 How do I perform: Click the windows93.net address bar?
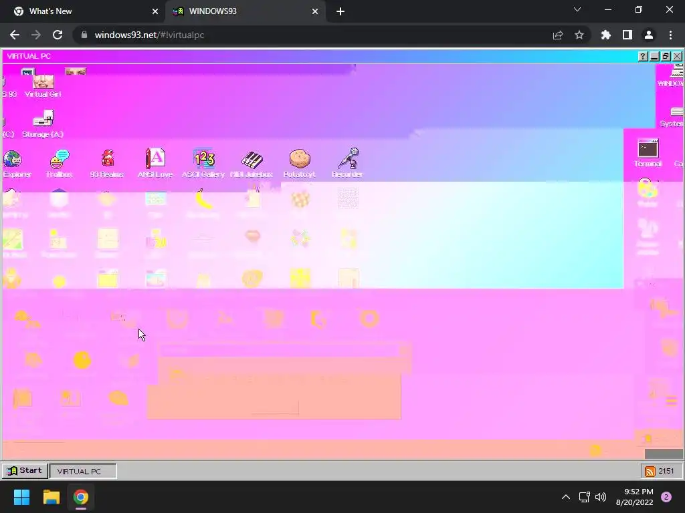(x=314, y=35)
